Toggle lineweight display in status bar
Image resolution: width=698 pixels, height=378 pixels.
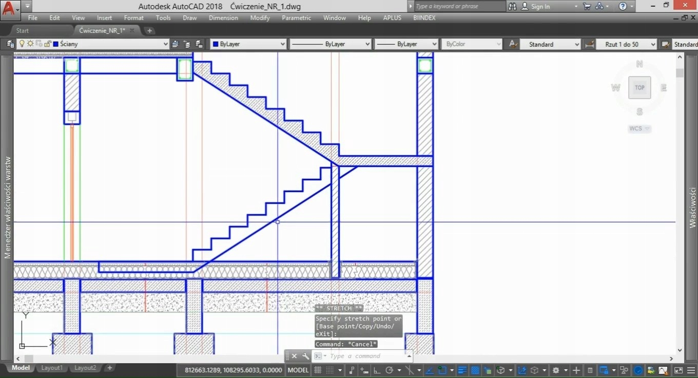[462, 370]
